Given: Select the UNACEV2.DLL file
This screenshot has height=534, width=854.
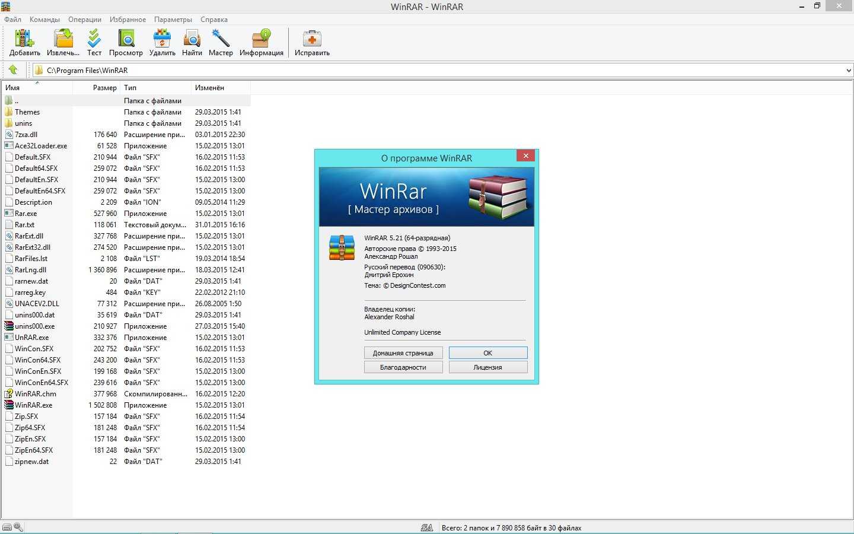Looking at the screenshot, I should pyautogui.click(x=37, y=303).
